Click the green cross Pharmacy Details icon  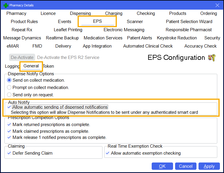click(6, 5)
